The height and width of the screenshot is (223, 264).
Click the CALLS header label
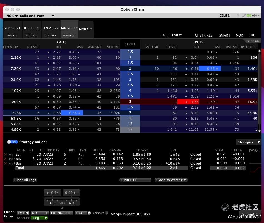pyautogui.click(x=62, y=42)
